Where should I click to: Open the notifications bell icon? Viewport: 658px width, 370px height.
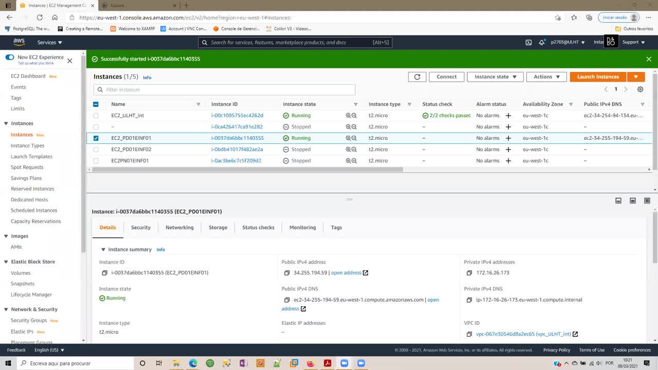(542, 42)
